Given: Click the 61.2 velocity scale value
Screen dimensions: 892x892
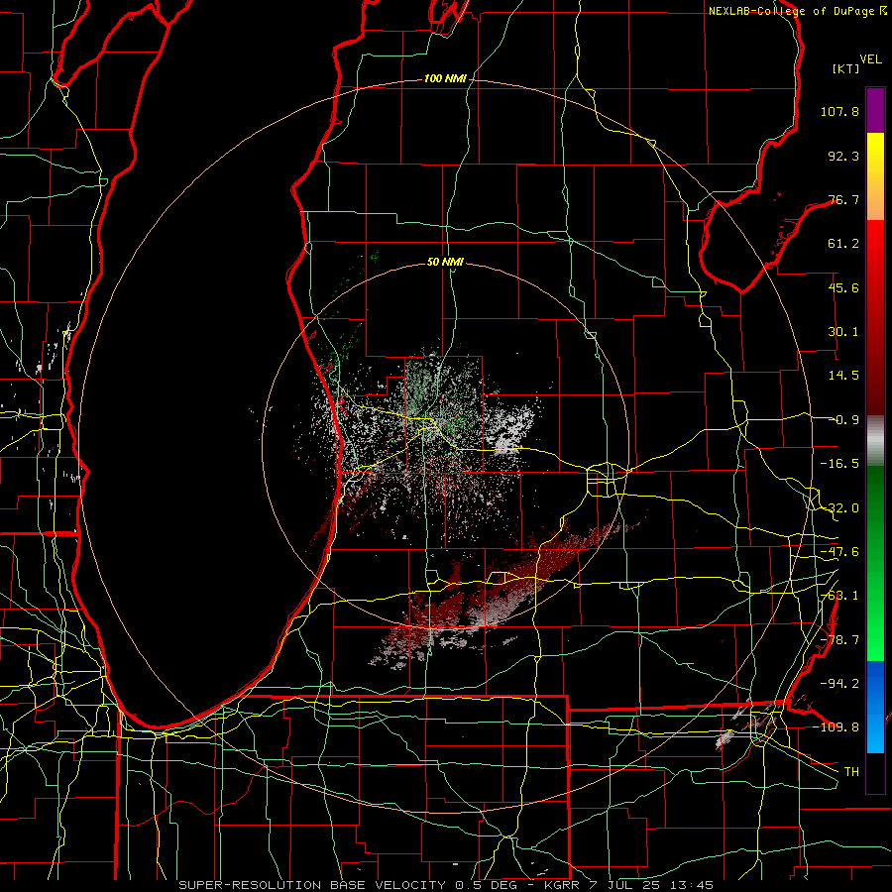Looking at the screenshot, I should pos(843,244).
